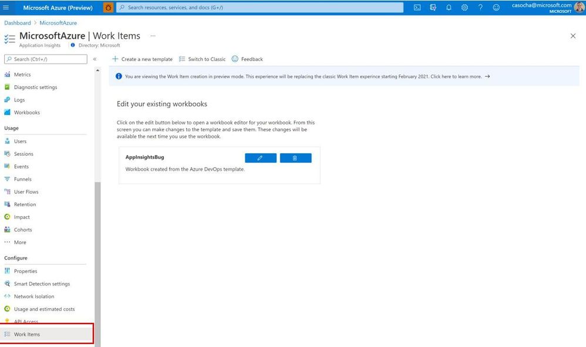Click the orange bug report icon

click(108, 8)
